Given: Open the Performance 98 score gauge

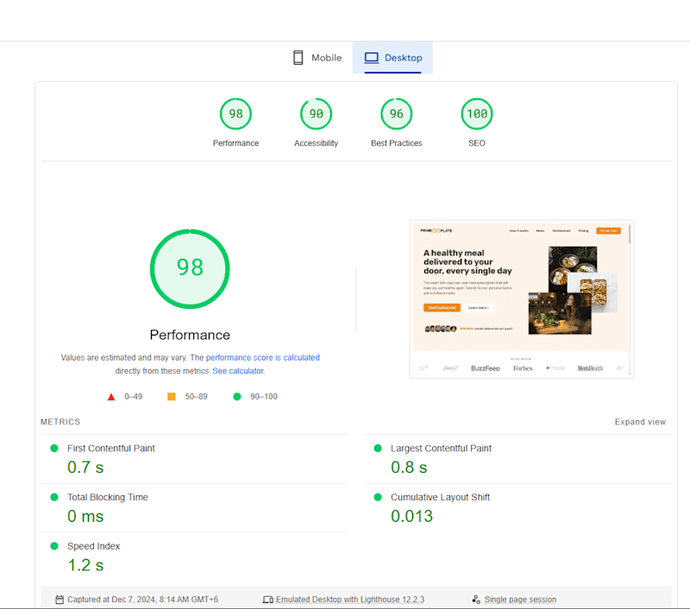Looking at the screenshot, I should 235,114.
